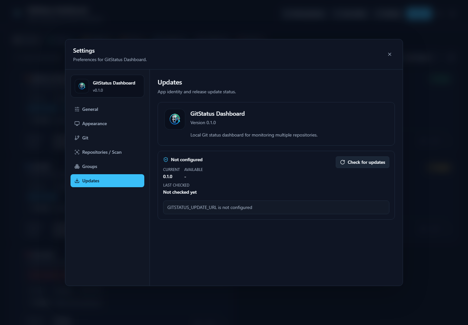The width and height of the screenshot is (468, 325).
Task: Open the Groups settings section
Action: 107,166
